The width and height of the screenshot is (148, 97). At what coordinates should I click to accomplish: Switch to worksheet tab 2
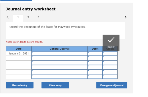coord(28,17)
